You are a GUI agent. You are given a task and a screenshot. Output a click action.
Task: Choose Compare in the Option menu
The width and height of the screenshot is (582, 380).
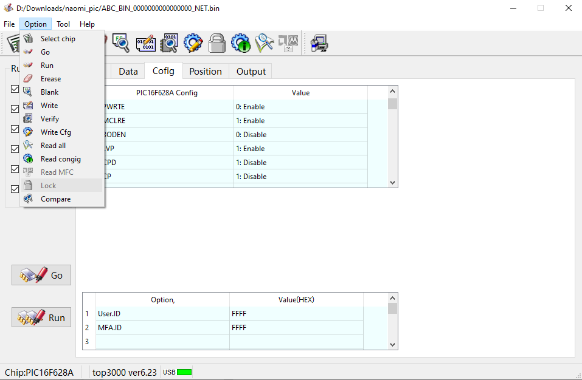tap(61, 199)
